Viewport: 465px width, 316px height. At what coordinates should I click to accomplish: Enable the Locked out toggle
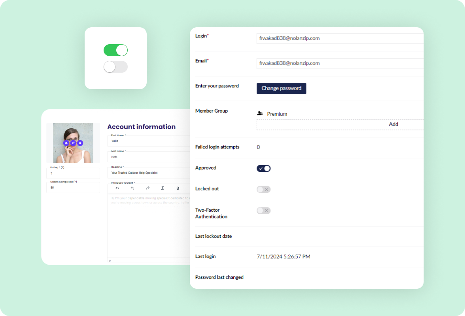tap(263, 189)
